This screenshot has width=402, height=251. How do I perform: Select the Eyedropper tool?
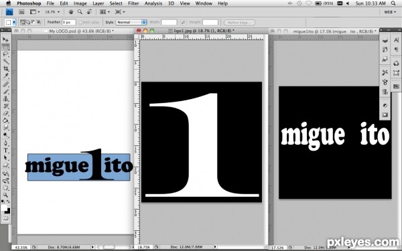point(5,76)
